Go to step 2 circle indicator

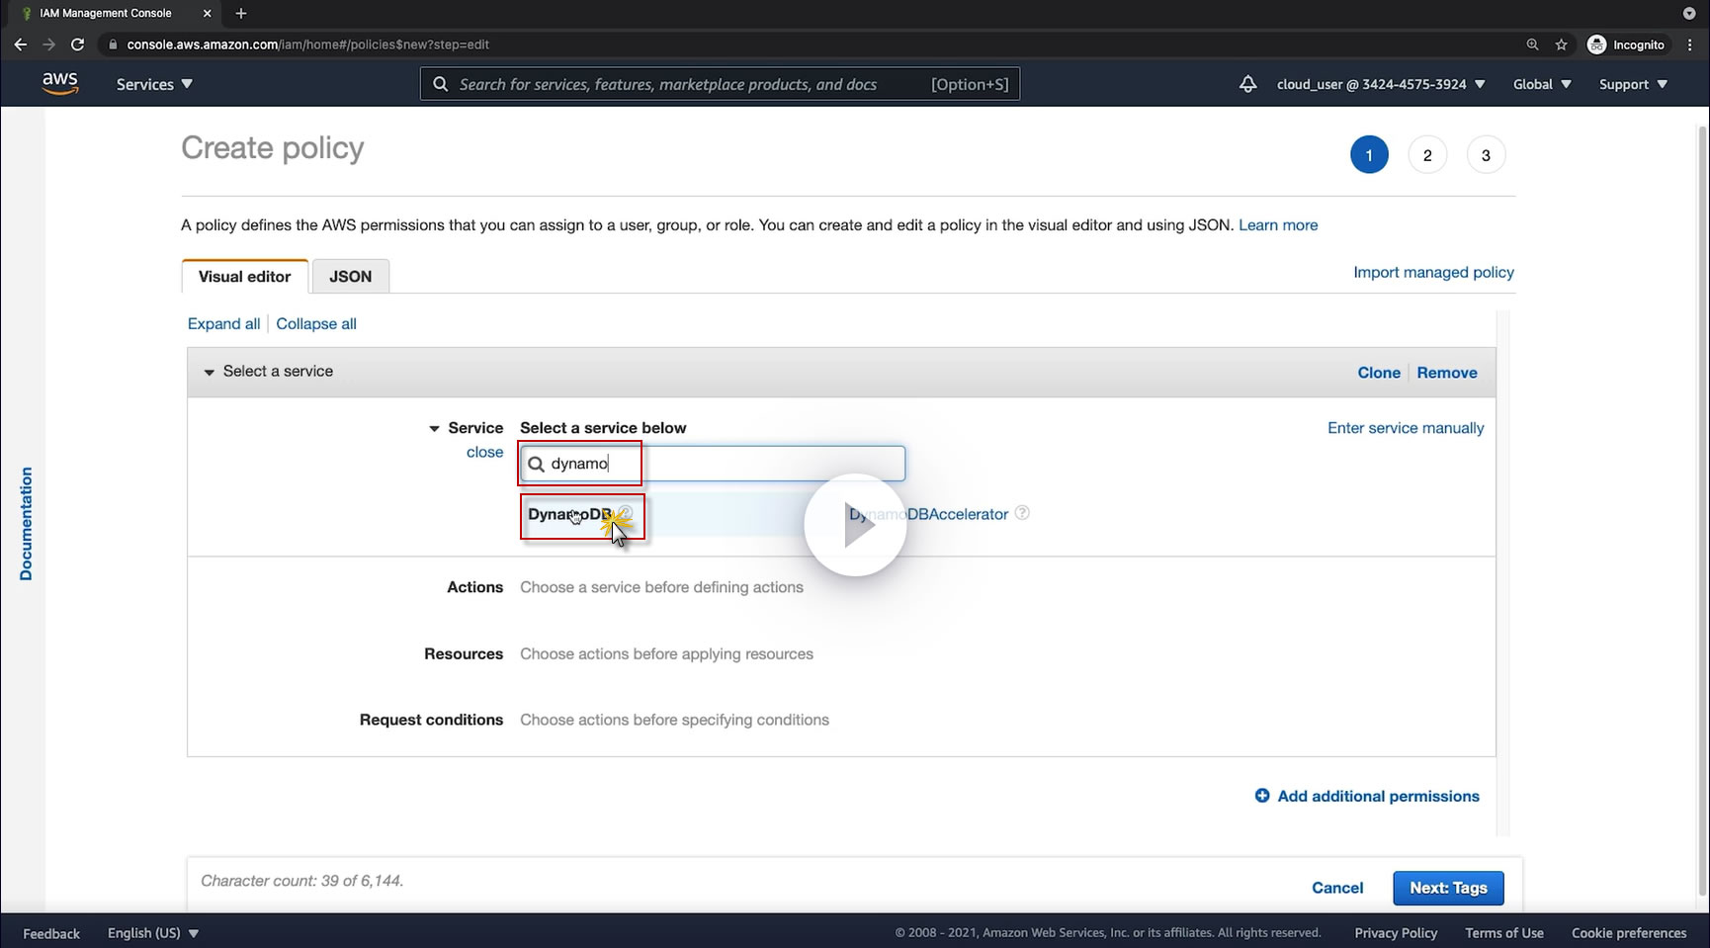(x=1427, y=155)
